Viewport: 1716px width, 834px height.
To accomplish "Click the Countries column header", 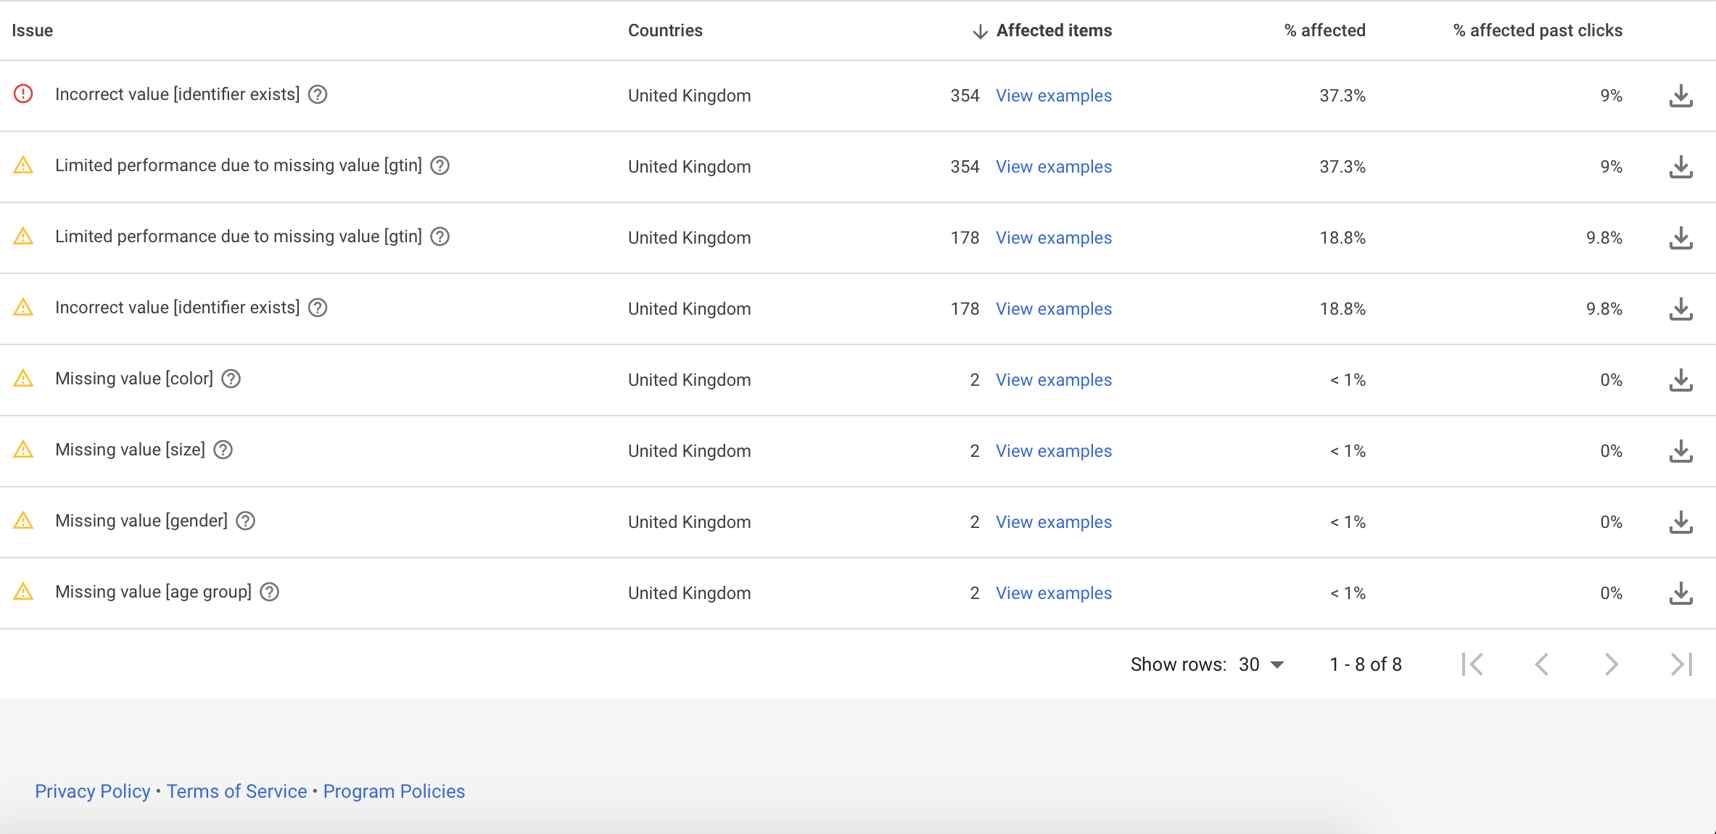I will (665, 30).
